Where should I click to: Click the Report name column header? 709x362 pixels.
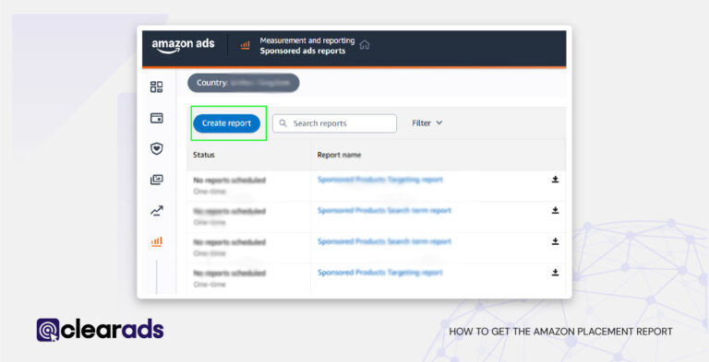click(x=339, y=155)
